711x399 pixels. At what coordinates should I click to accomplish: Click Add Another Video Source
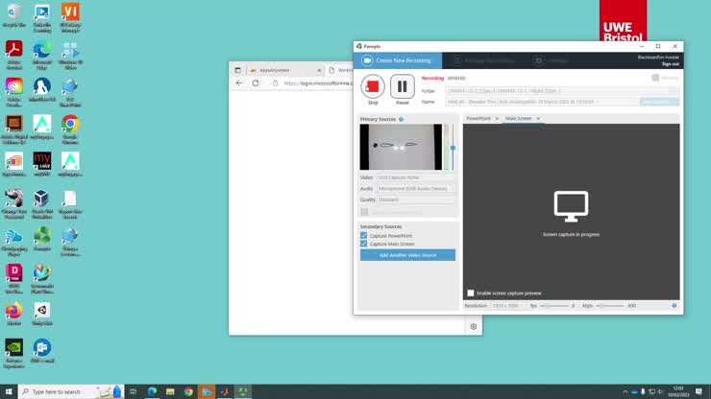coord(407,255)
